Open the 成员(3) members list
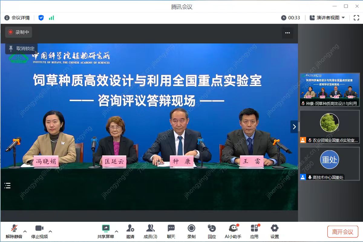Viewport: 363px width, 242px height. coord(150,231)
